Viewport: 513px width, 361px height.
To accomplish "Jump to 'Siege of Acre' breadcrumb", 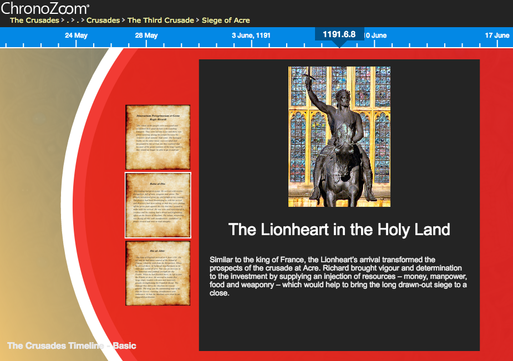I will 226,21.
